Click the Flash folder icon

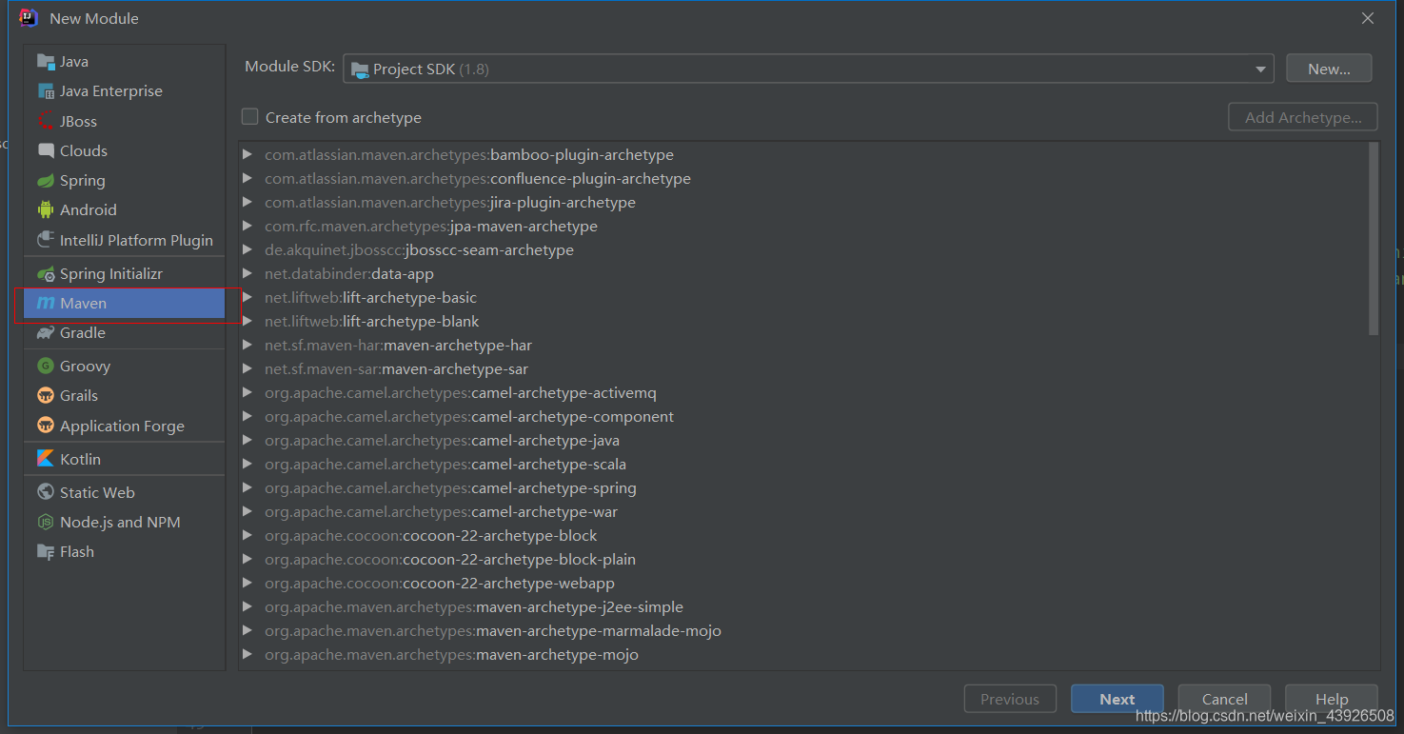point(46,551)
